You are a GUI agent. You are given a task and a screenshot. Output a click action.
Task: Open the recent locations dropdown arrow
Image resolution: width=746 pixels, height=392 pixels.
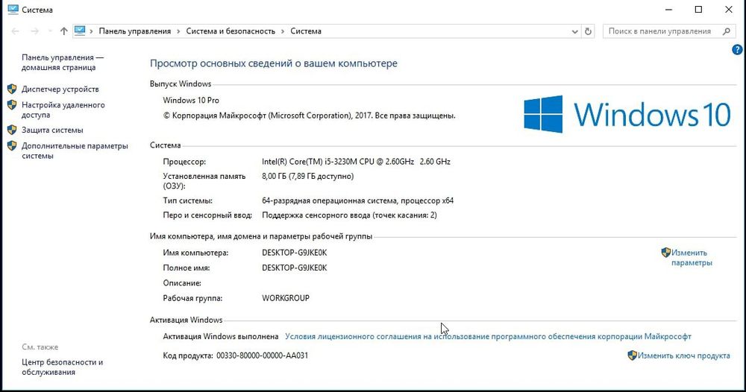(50, 31)
